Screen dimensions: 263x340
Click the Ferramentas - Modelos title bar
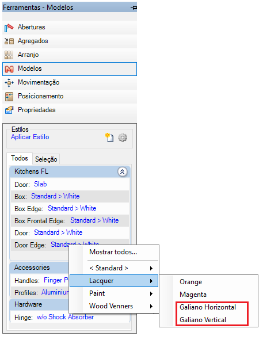tap(70, 7)
